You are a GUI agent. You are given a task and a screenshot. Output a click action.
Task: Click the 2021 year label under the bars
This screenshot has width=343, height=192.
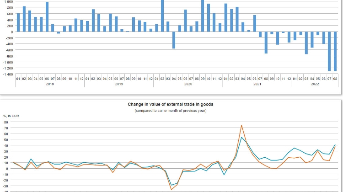point(257,84)
